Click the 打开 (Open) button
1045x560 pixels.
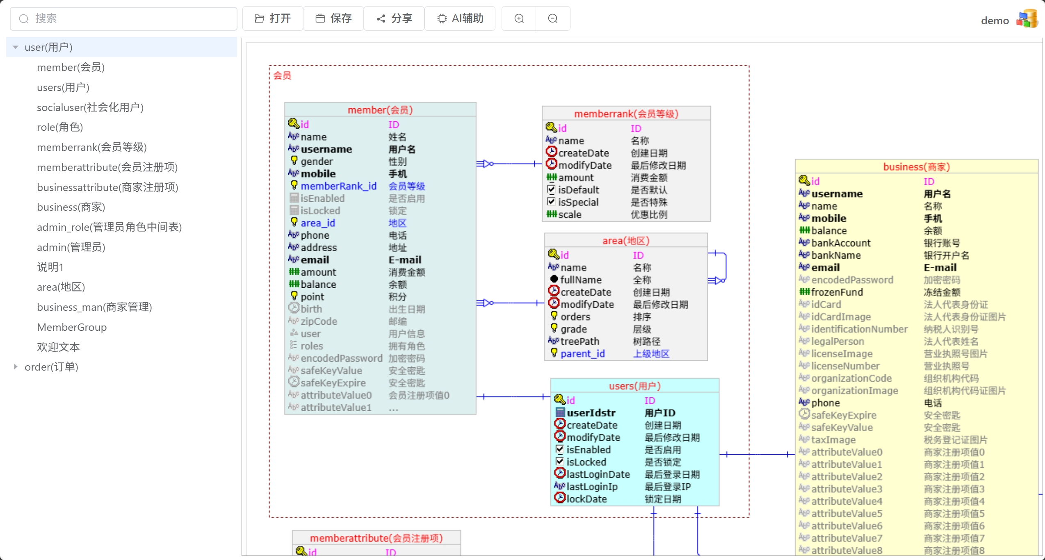click(x=273, y=18)
